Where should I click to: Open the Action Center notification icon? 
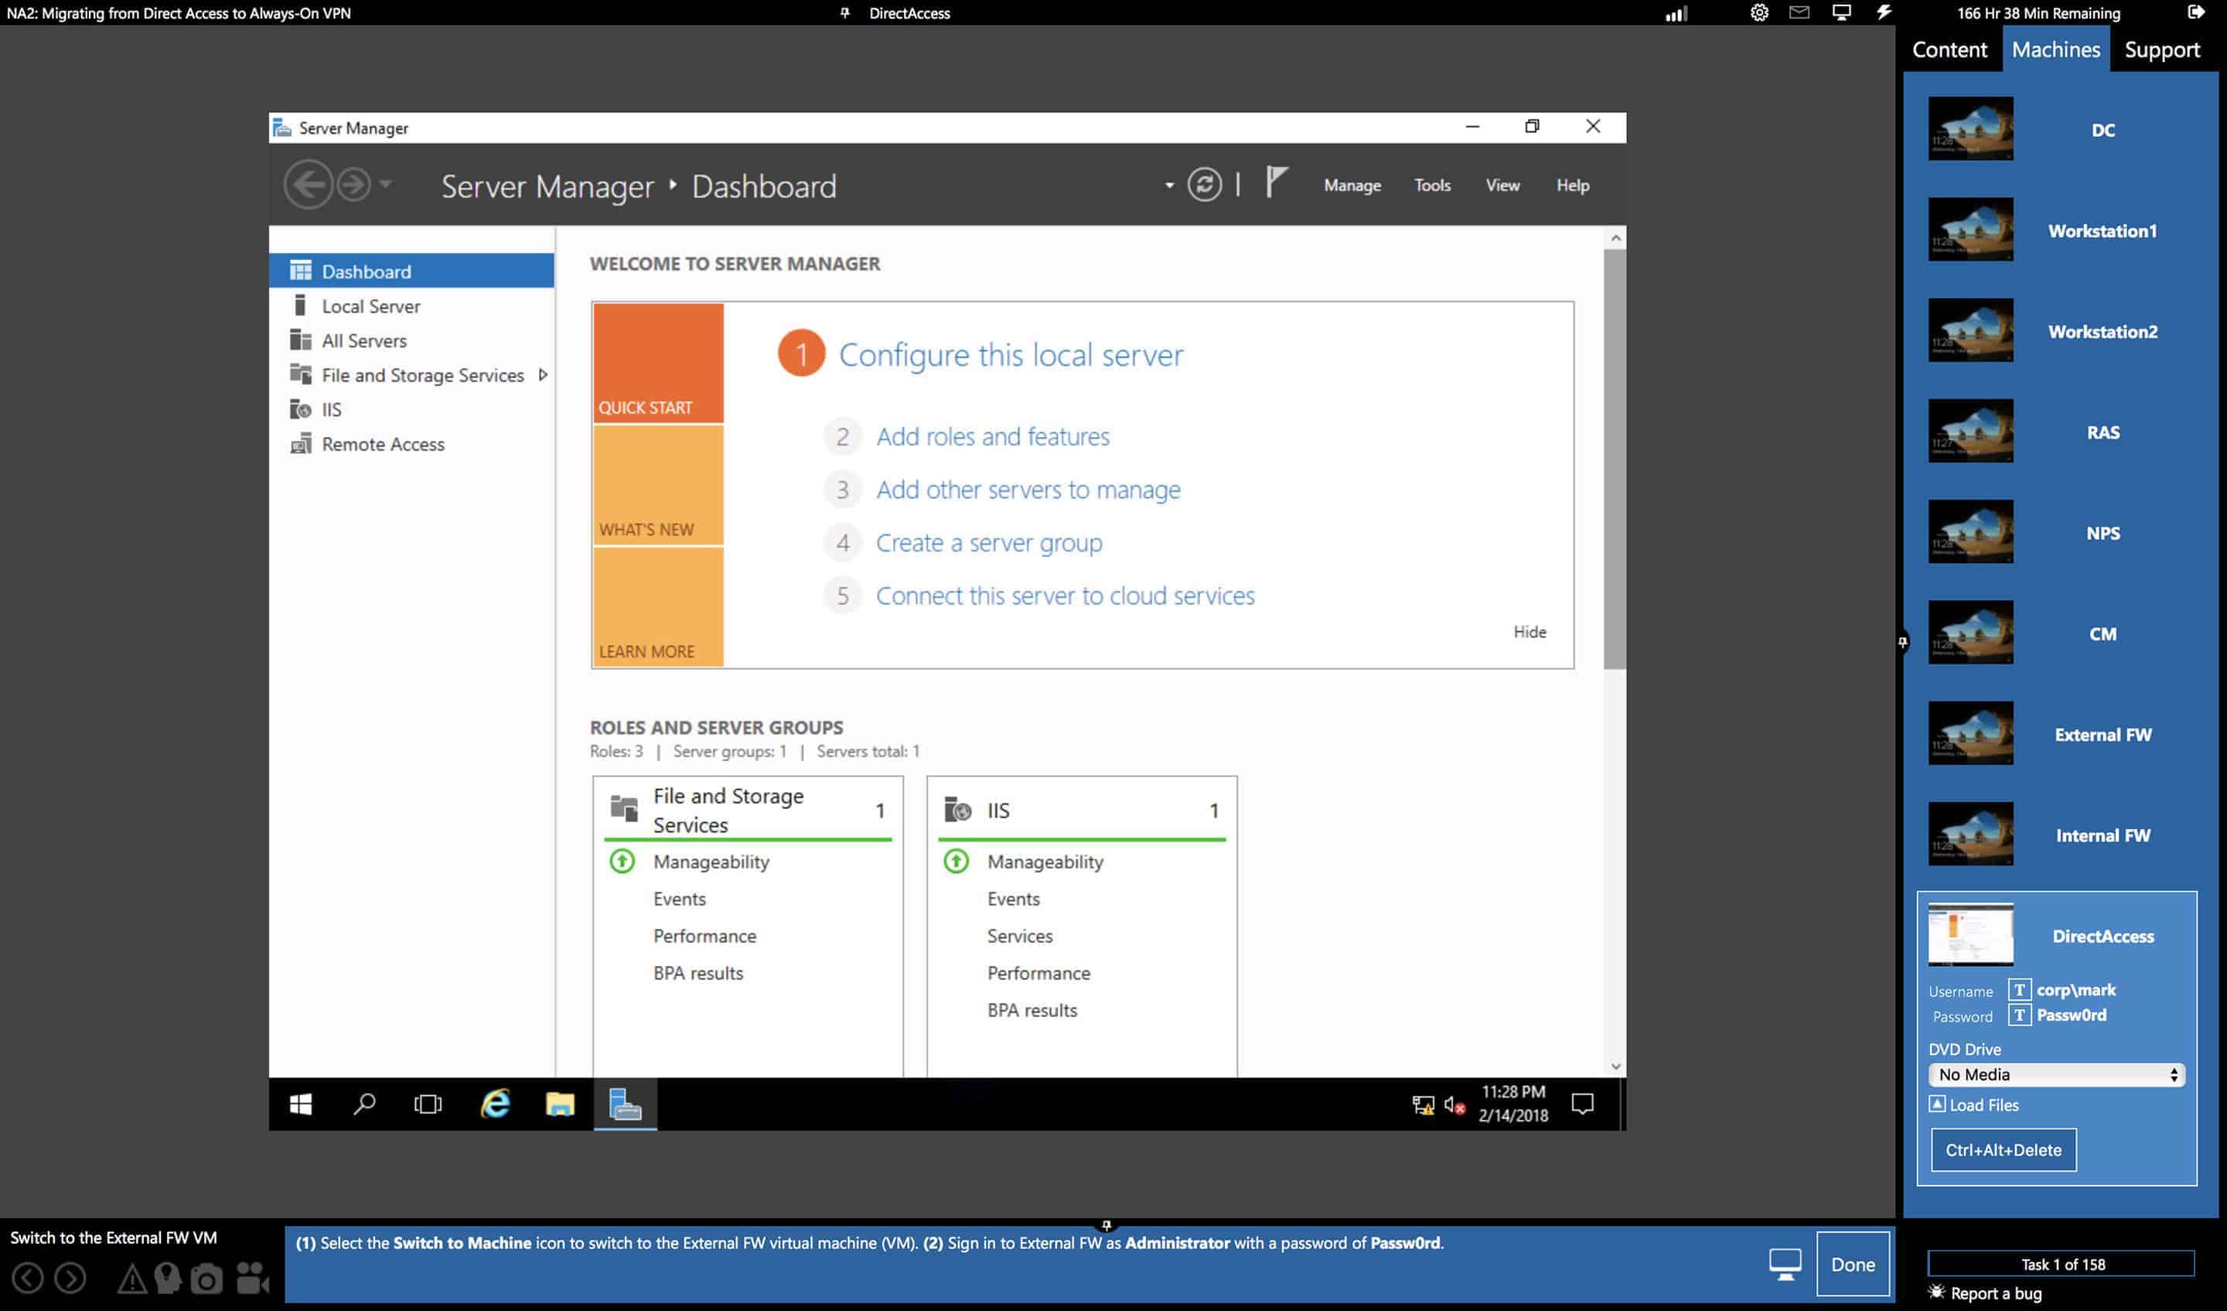(x=1582, y=1103)
